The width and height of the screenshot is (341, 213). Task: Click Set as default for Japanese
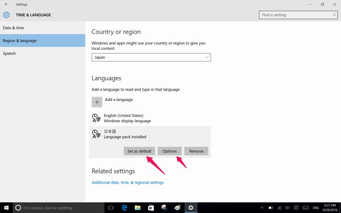(139, 151)
